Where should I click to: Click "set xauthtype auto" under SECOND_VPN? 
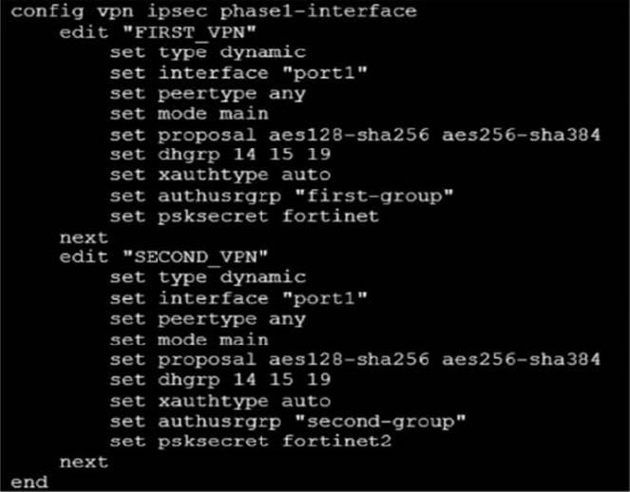(220, 401)
